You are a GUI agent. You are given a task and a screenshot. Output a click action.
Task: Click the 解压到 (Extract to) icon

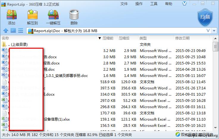point(32,15)
